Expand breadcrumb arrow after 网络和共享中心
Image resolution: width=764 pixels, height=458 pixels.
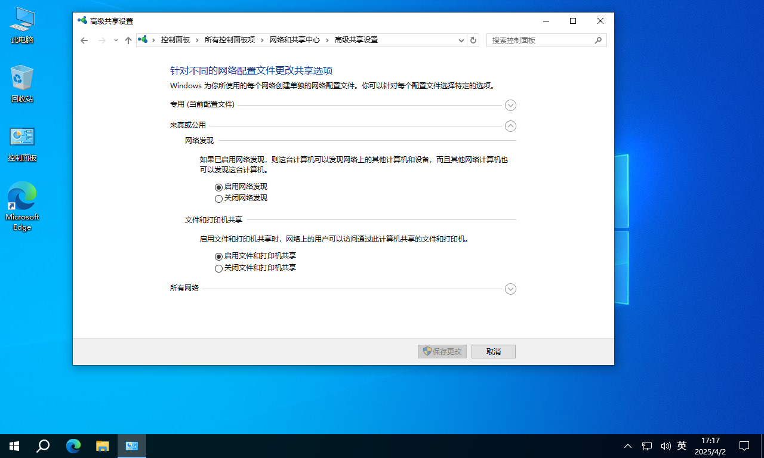328,40
